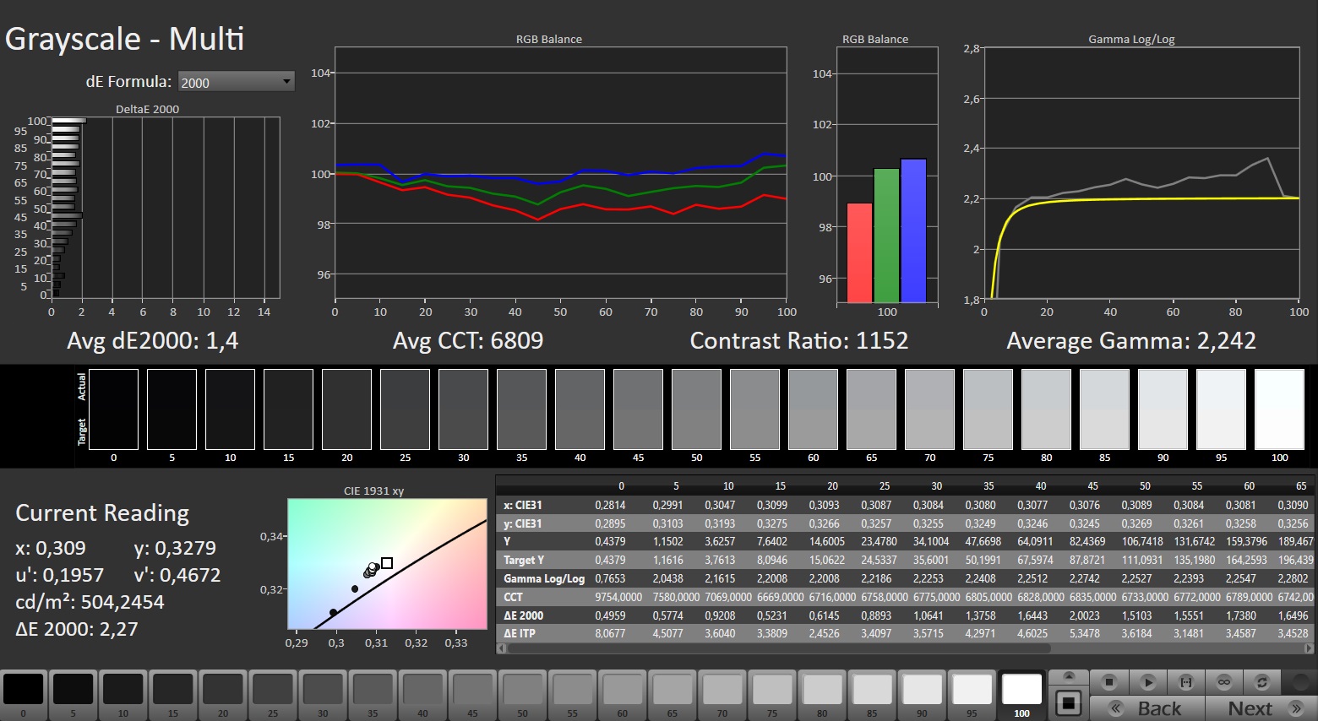Click the infinity continuous read icon

[1223, 681]
